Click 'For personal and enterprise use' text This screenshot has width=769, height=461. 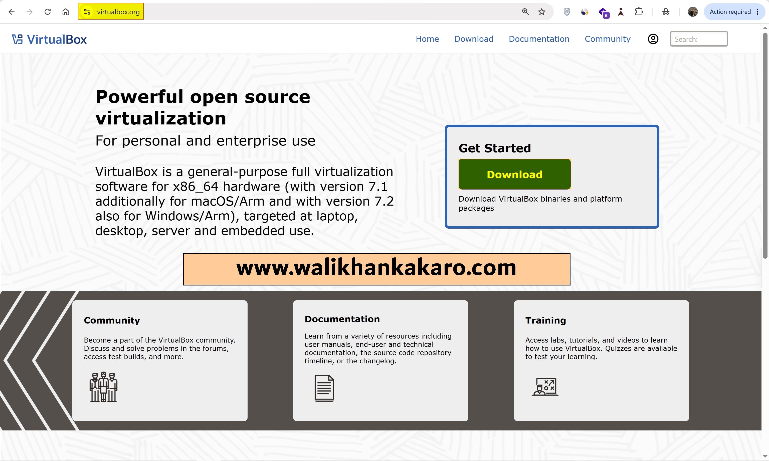[x=205, y=141]
